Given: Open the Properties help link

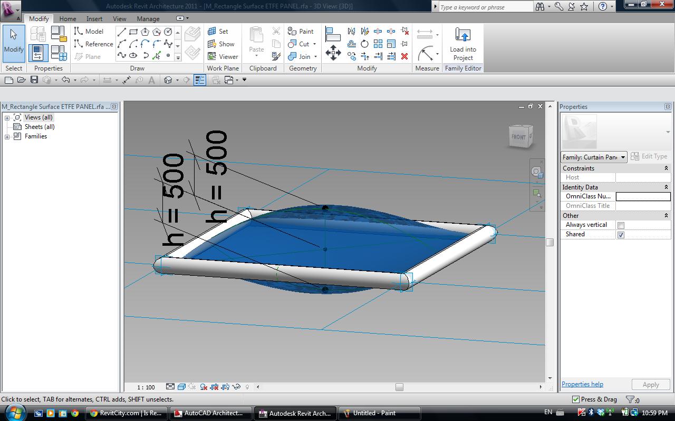Looking at the screenshot, I should [x=582, y=384].
